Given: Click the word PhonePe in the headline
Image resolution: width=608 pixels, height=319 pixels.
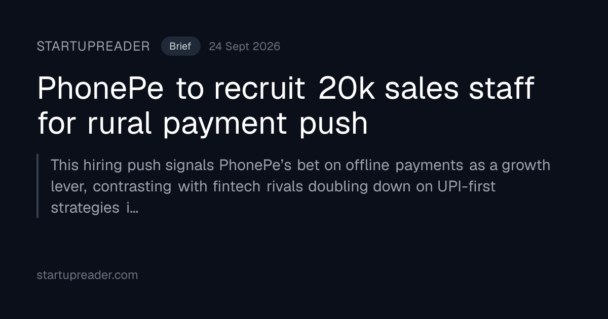Looking at the screenshot, I should tap(101, 89).
